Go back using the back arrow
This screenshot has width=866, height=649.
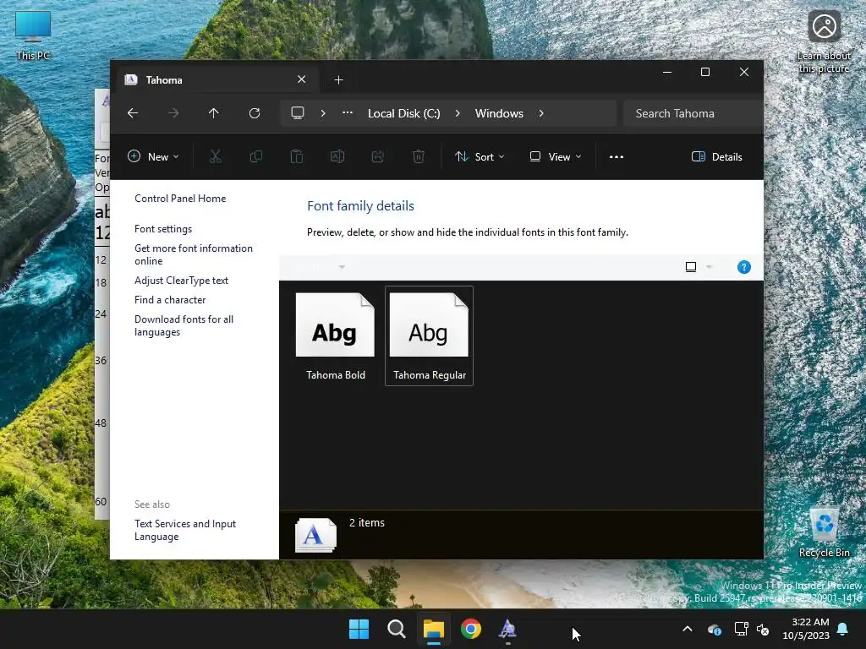point(133,113)
